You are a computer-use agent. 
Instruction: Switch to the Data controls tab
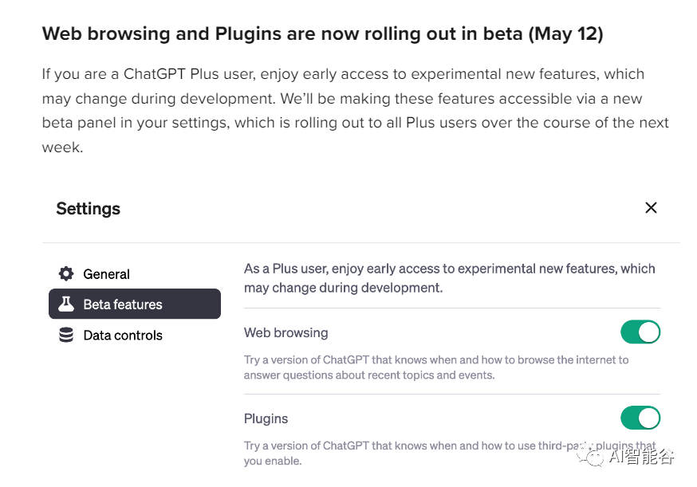123,336
